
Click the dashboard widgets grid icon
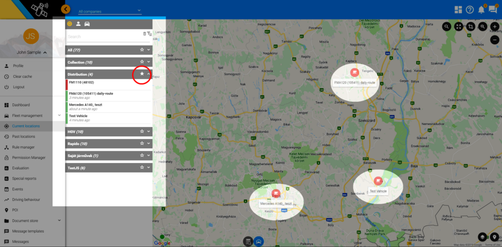click(458, 9)
